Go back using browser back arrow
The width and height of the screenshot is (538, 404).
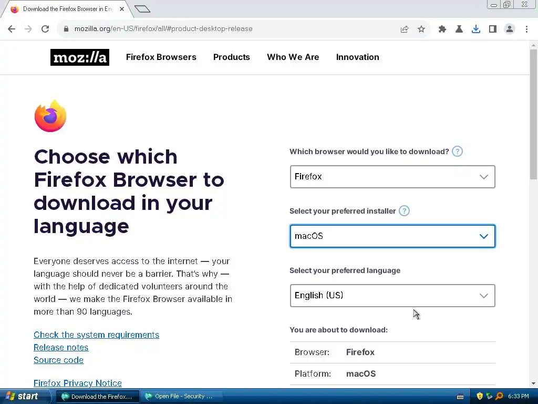click(12, 29)
